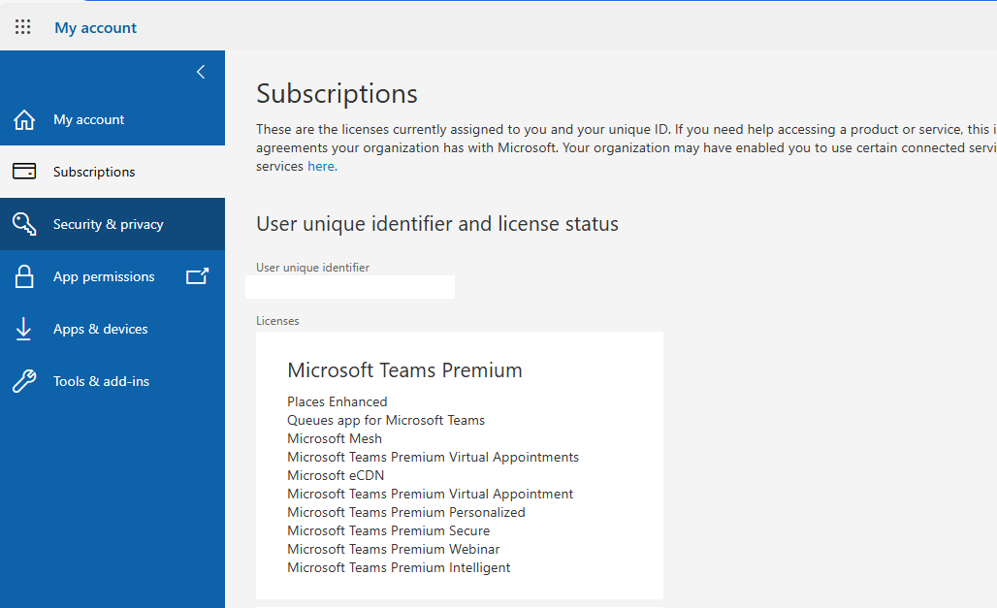Go to Security & privacy

[113, 224]
